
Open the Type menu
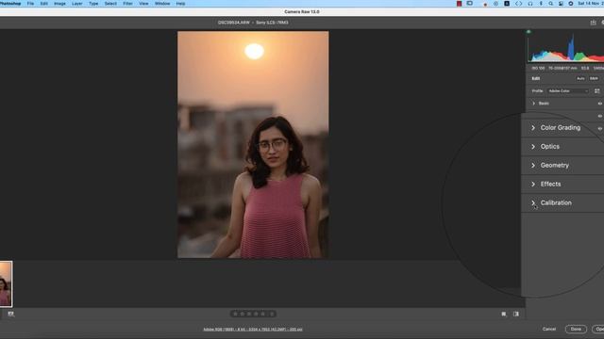(93, 4)
